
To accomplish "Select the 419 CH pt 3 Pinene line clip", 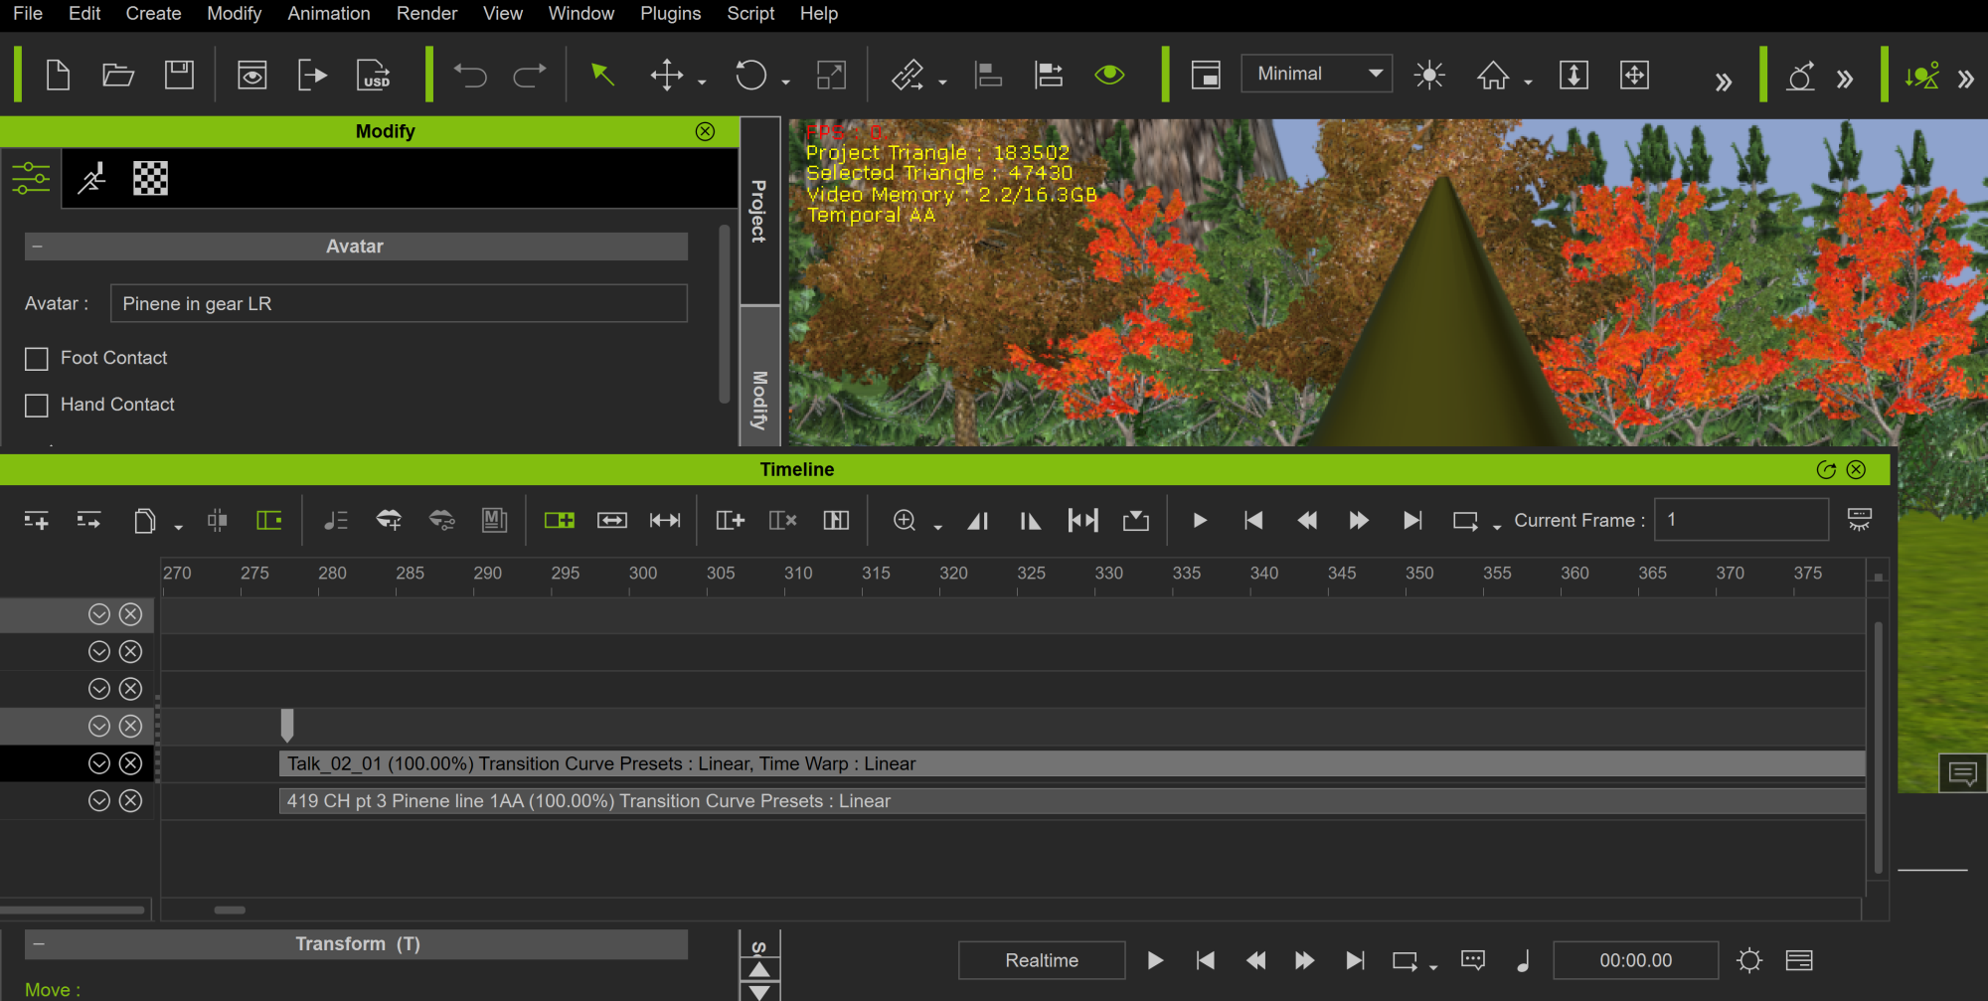I will click(x=1072, y=801).
